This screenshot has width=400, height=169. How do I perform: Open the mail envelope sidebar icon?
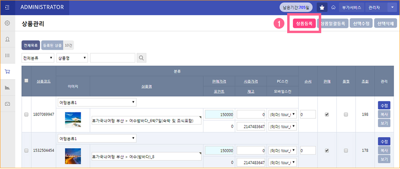pyautogui.click(x=7, y=104)
